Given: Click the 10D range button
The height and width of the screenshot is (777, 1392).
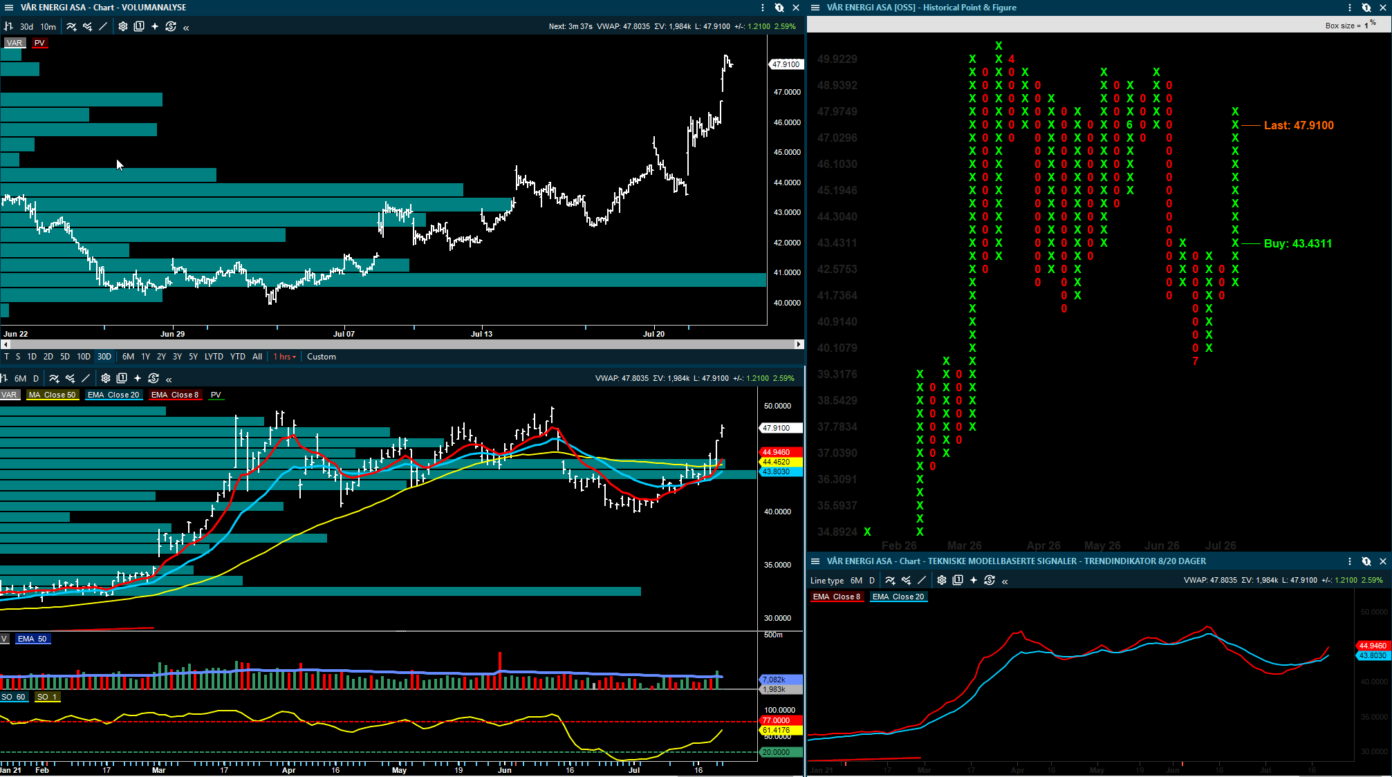Looking at the screenshot, I should [x=84, y=357].
